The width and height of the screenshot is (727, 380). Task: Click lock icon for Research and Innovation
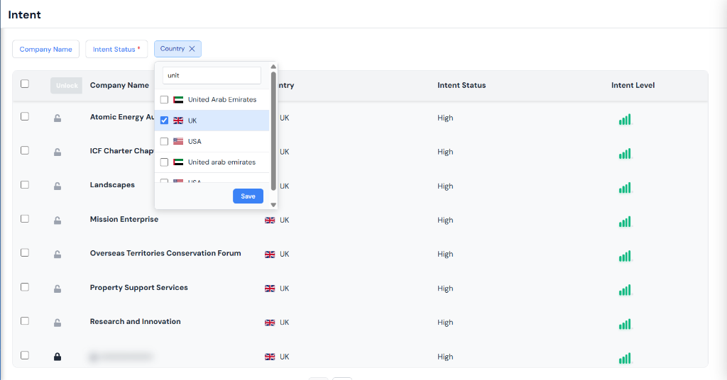(x=58, y=323)
